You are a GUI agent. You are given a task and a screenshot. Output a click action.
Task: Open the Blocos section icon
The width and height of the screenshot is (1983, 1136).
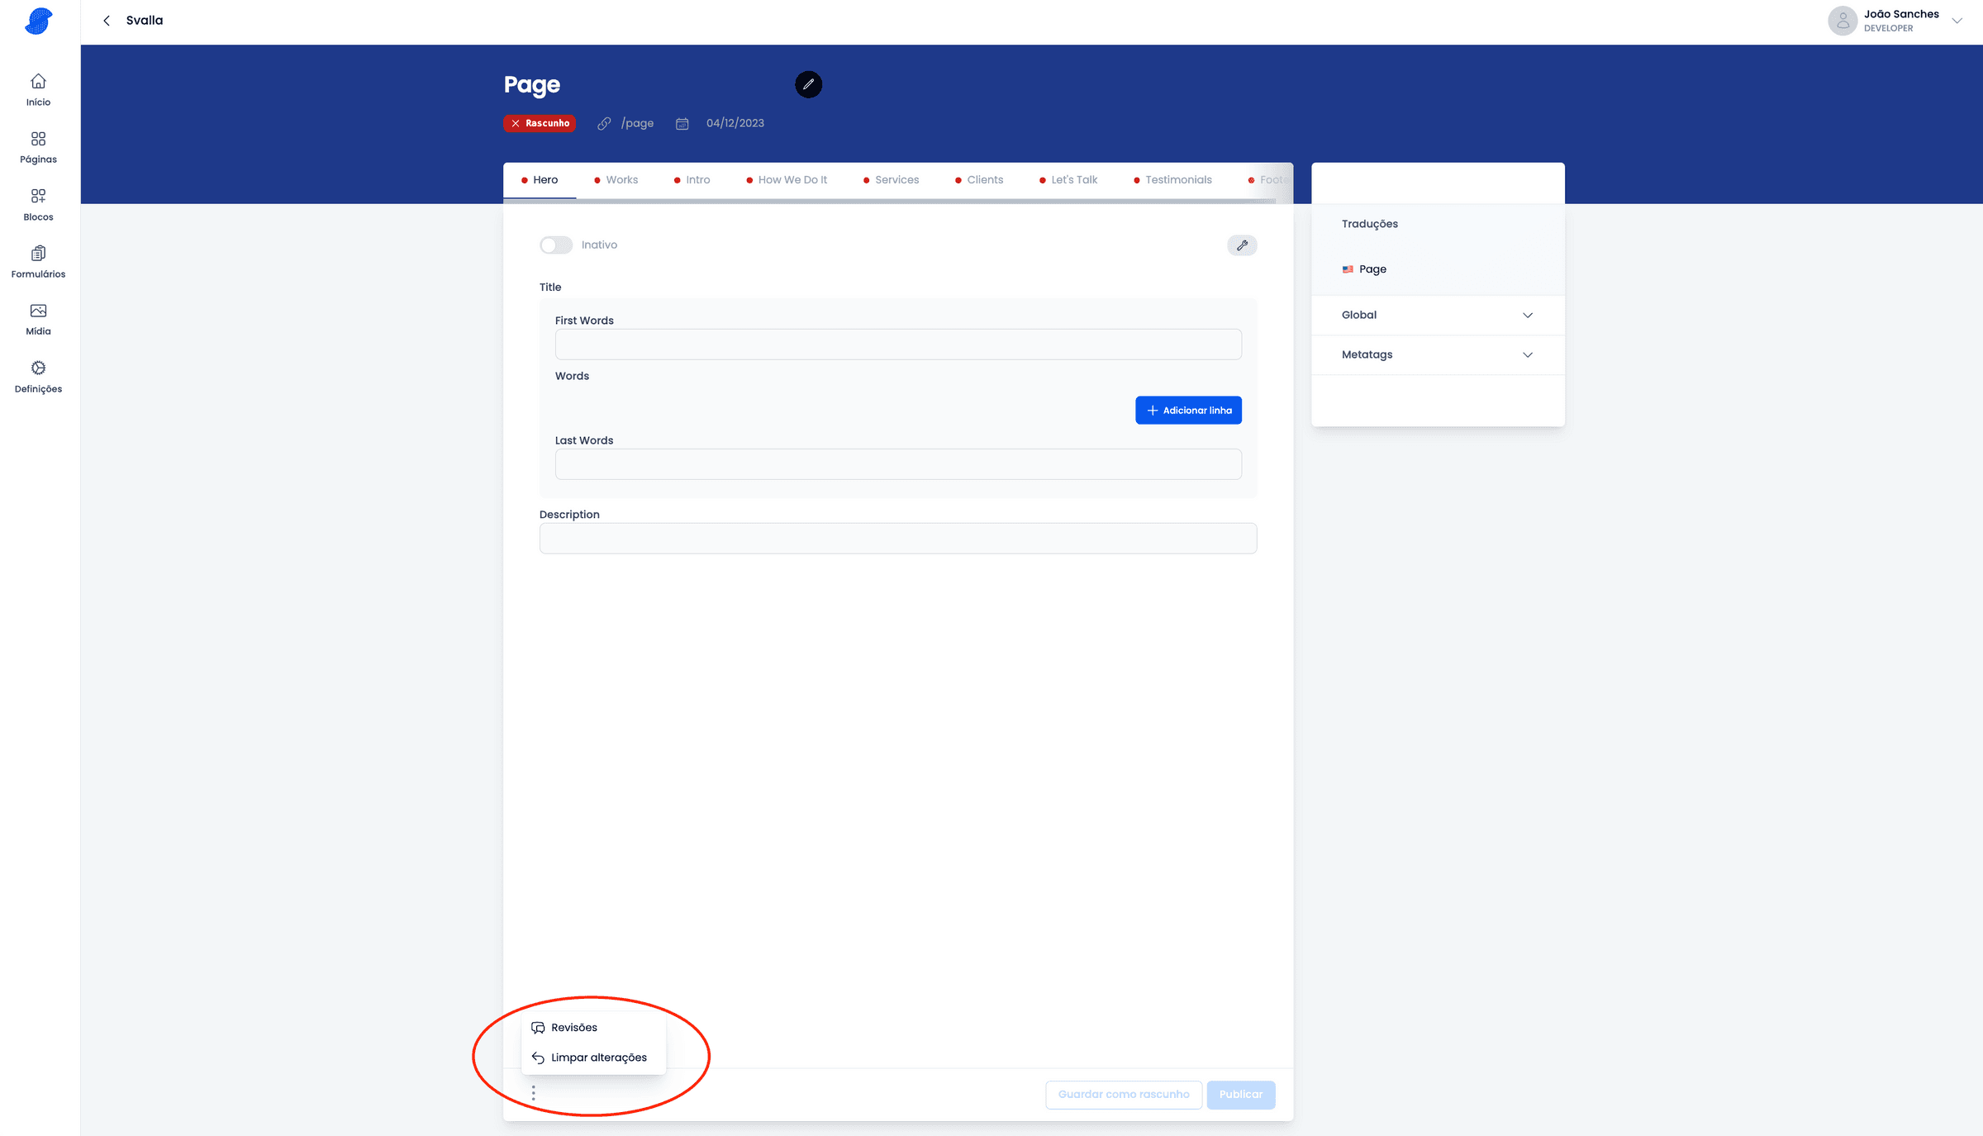[38, 197]
